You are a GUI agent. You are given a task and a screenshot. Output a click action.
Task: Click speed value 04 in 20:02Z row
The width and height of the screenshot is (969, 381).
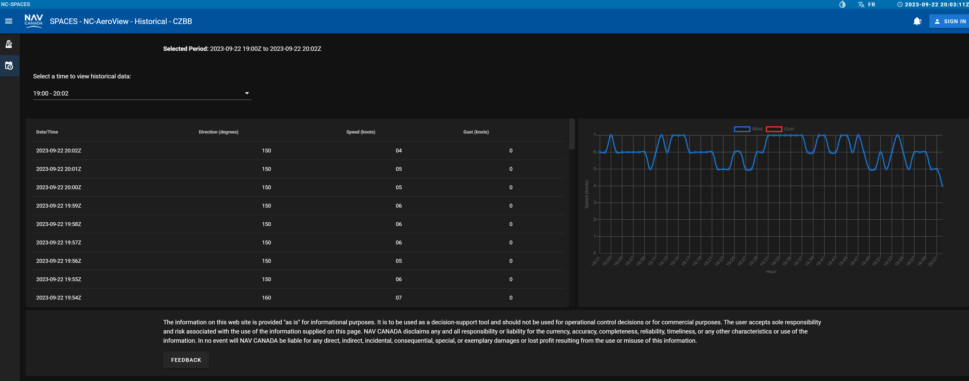399,150
